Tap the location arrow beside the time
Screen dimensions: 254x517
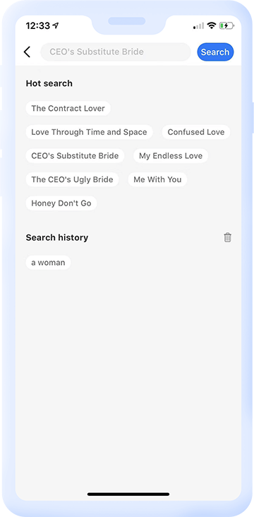coord(56,25)
